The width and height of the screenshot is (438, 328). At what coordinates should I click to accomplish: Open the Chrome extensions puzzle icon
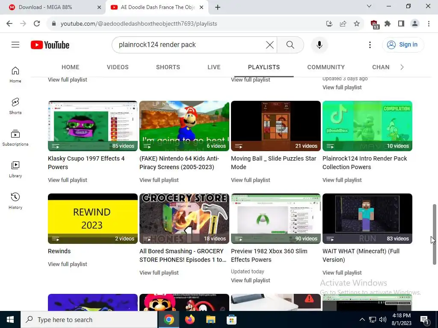coord(387,23)
